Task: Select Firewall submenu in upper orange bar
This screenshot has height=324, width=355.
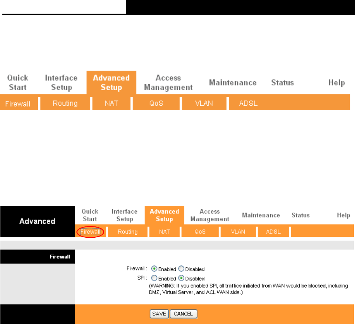Action: pyautogui.click(x=18, y=103)
